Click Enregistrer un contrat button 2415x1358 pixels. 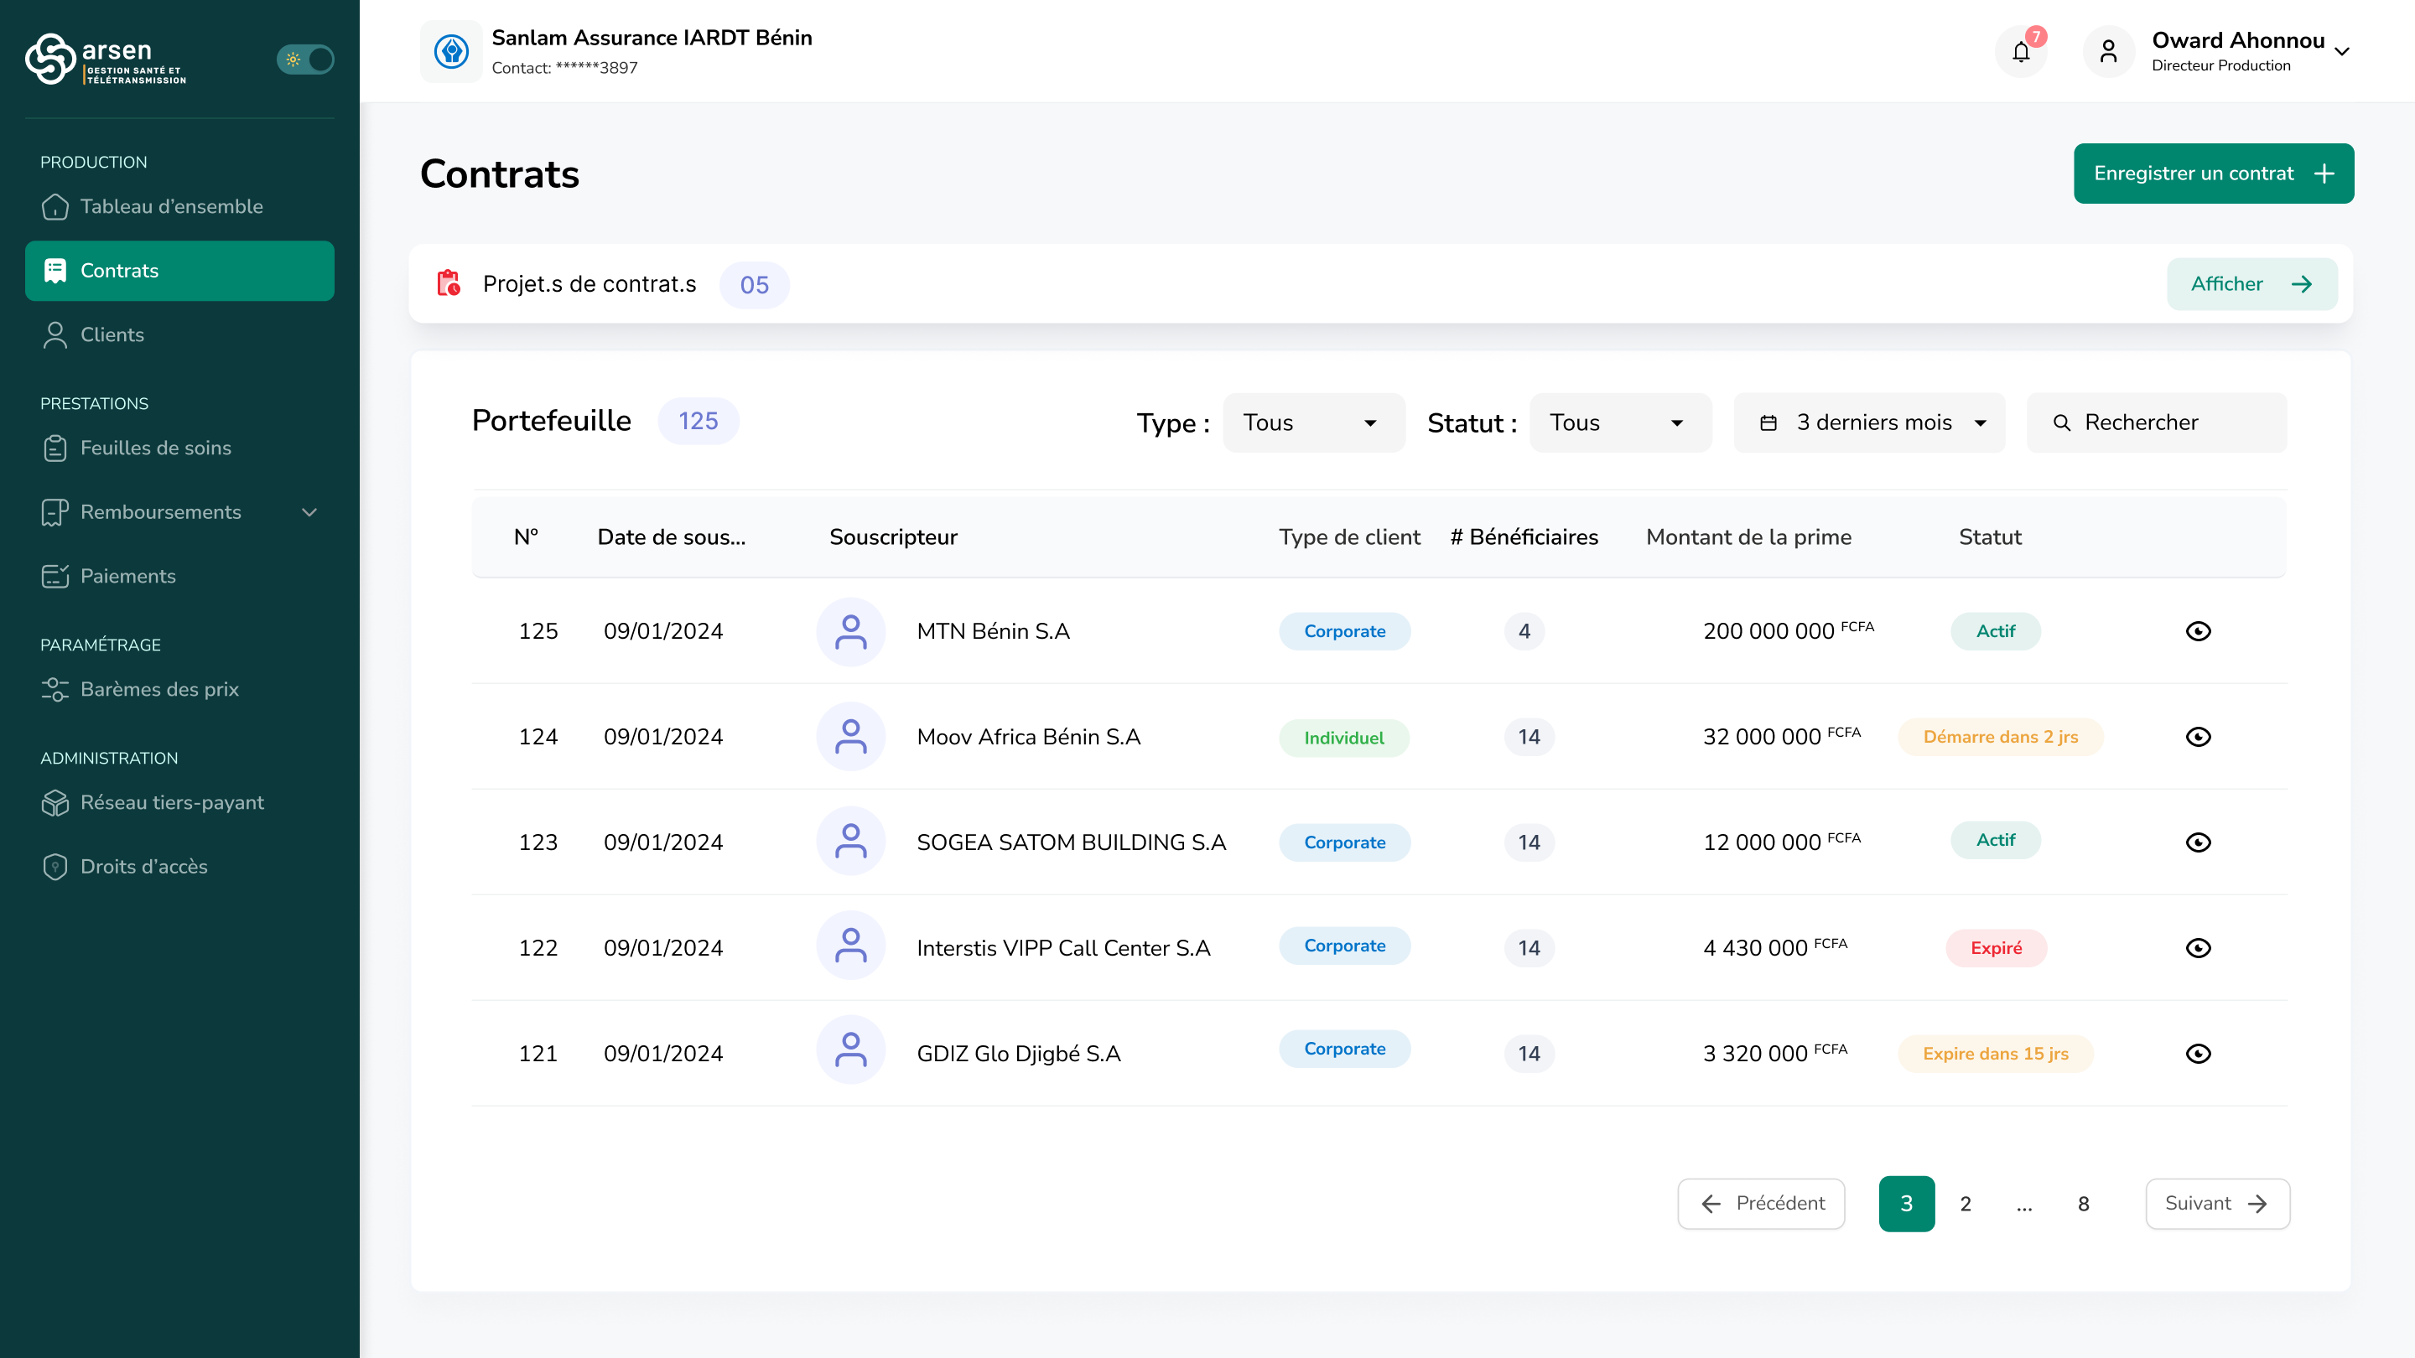click(2214, 174)
